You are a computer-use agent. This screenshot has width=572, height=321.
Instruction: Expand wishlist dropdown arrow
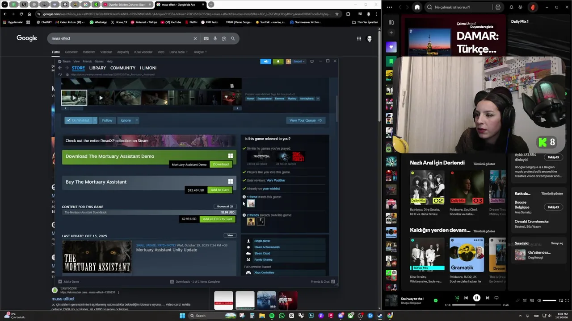click(x=95, y=120)
